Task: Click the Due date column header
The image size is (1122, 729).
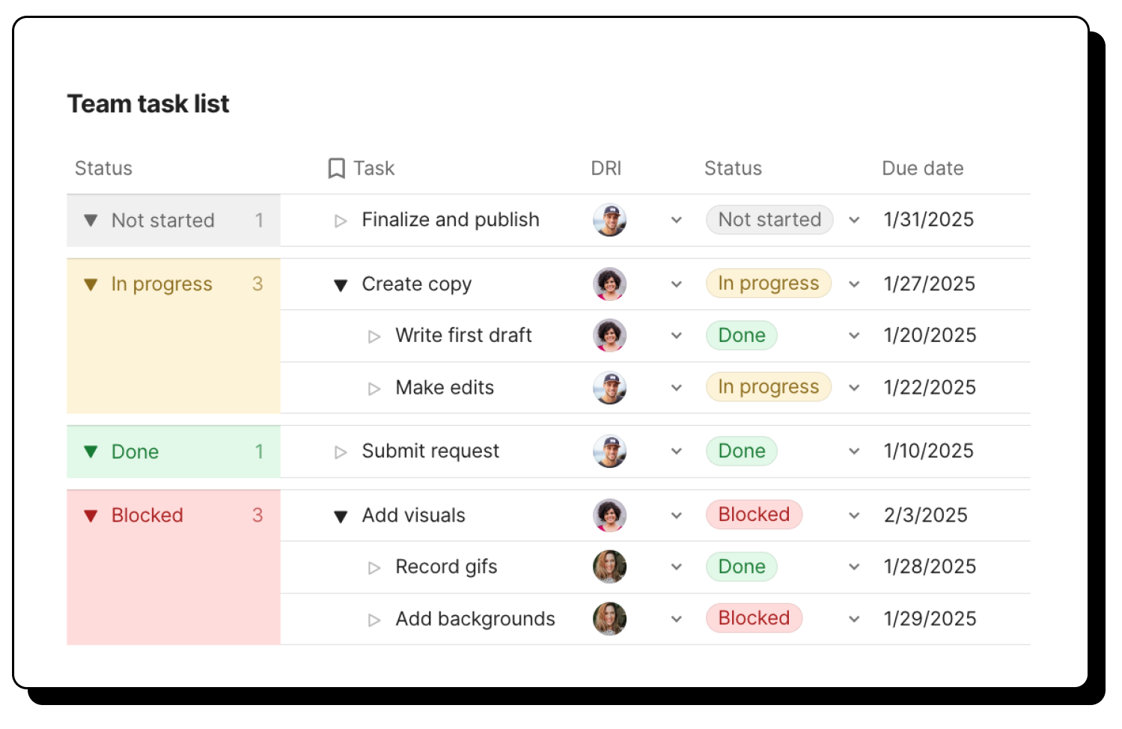Action: tap(922, 168)
